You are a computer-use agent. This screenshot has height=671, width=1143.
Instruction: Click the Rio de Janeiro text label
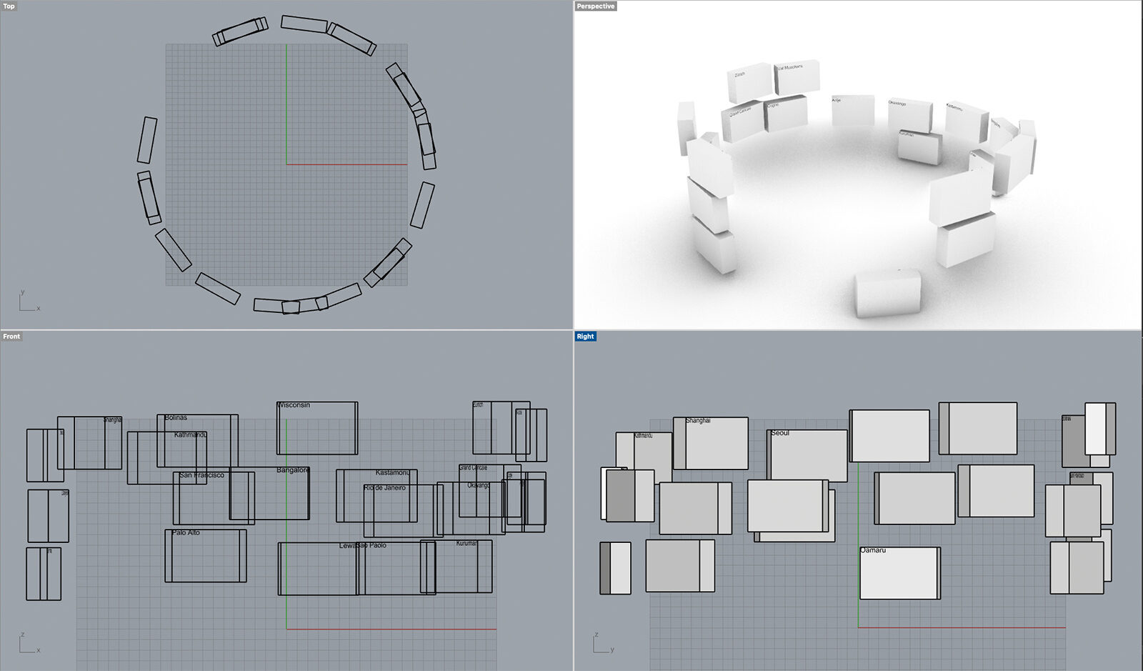(384, 488)
